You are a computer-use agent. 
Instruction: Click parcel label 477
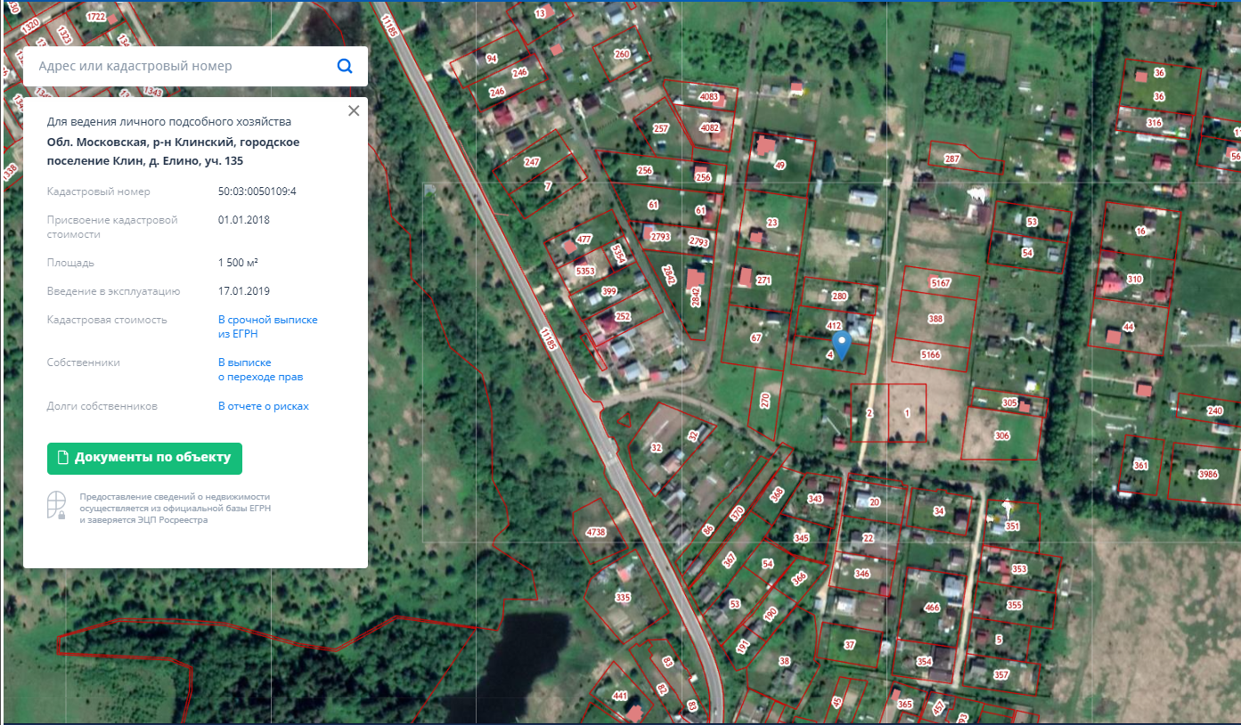coord(584,239)
